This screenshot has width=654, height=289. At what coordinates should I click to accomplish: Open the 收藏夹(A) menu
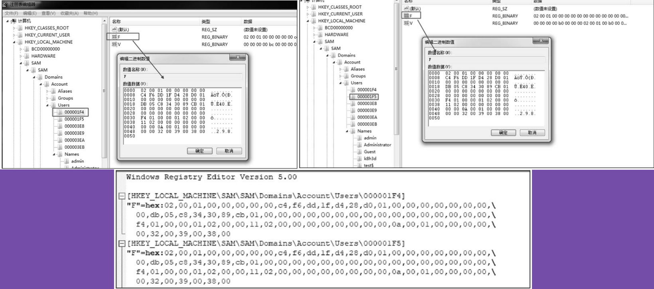click(x=69, y=13)
